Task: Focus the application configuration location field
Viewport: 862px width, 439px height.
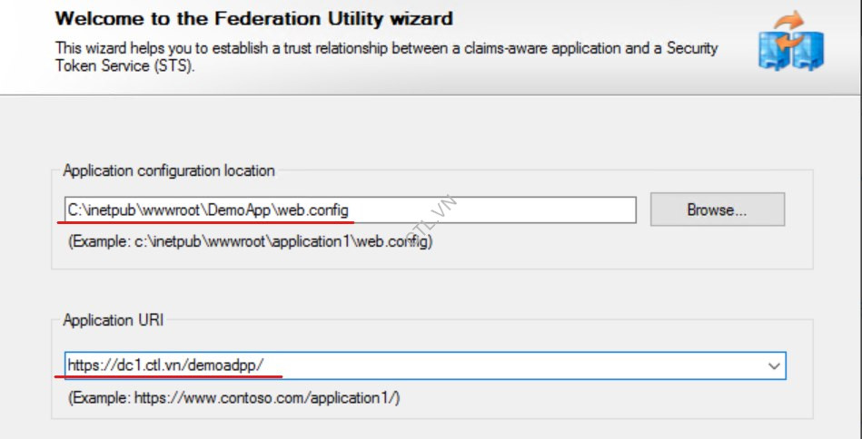Action: coord(490,210)
